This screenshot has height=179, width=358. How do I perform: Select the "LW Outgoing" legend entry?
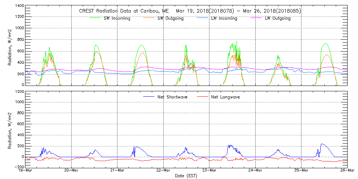[277, 18]
